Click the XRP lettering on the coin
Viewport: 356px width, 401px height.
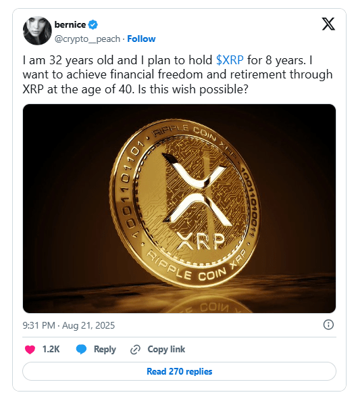[201, 241]
